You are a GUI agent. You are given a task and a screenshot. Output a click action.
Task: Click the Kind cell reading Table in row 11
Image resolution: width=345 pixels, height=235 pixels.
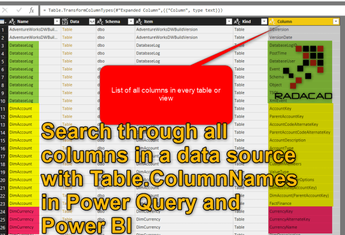250,109
